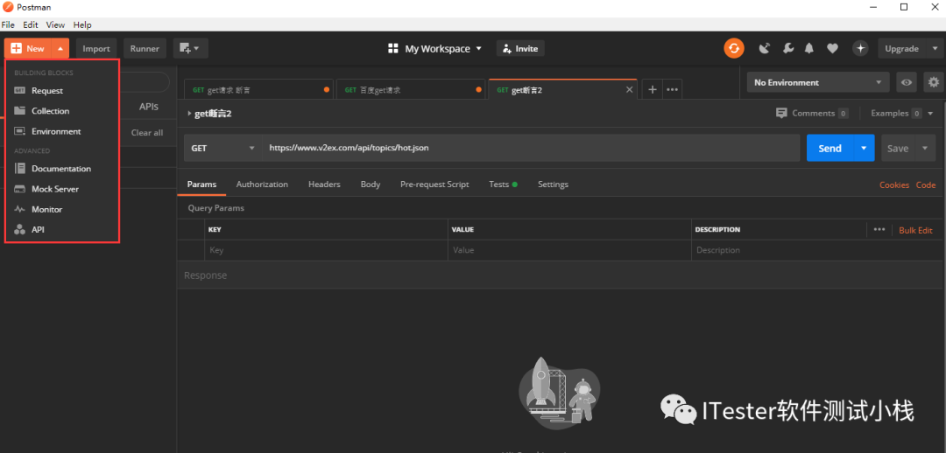Viewport: 946px width, 453px height.
Task: Open the Comments panel
Action: [x=812, y=114]
